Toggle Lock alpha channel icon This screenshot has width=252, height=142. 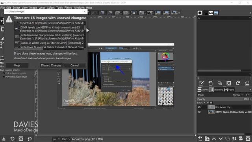click(211, 103)
